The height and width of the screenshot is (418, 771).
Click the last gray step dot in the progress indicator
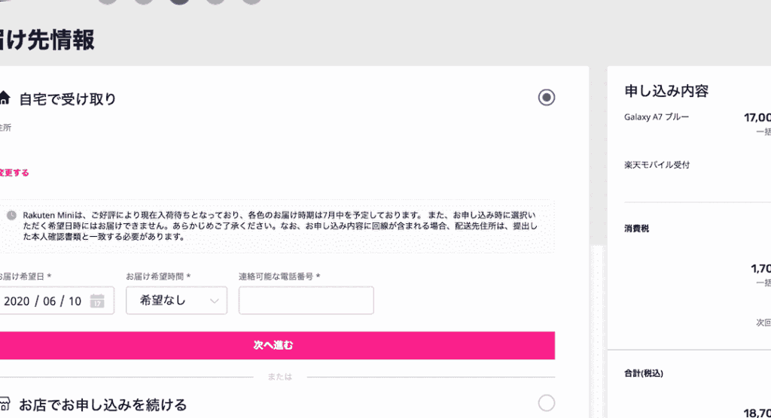251,1
